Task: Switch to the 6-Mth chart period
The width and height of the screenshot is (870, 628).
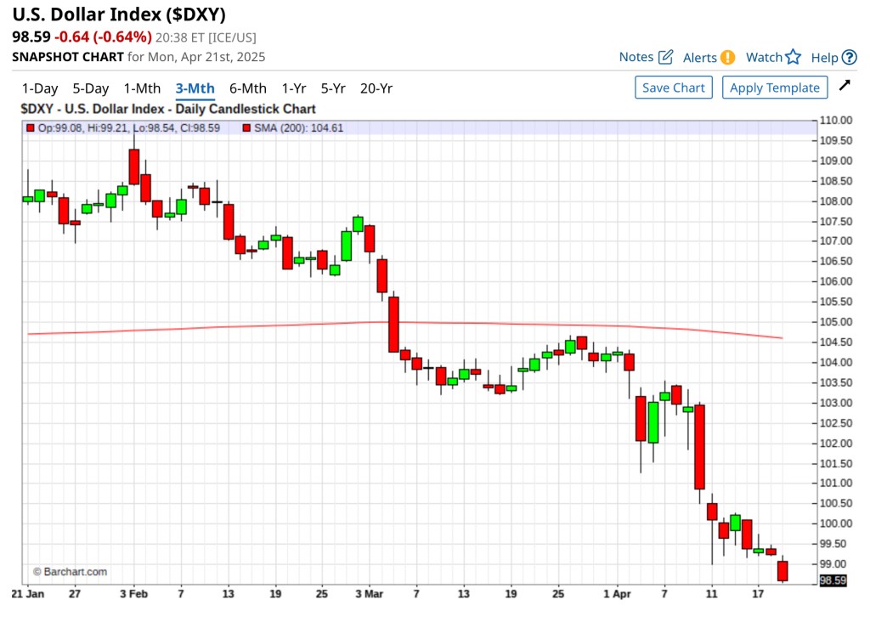Action: pyautogui.click(x=247, y=88)
